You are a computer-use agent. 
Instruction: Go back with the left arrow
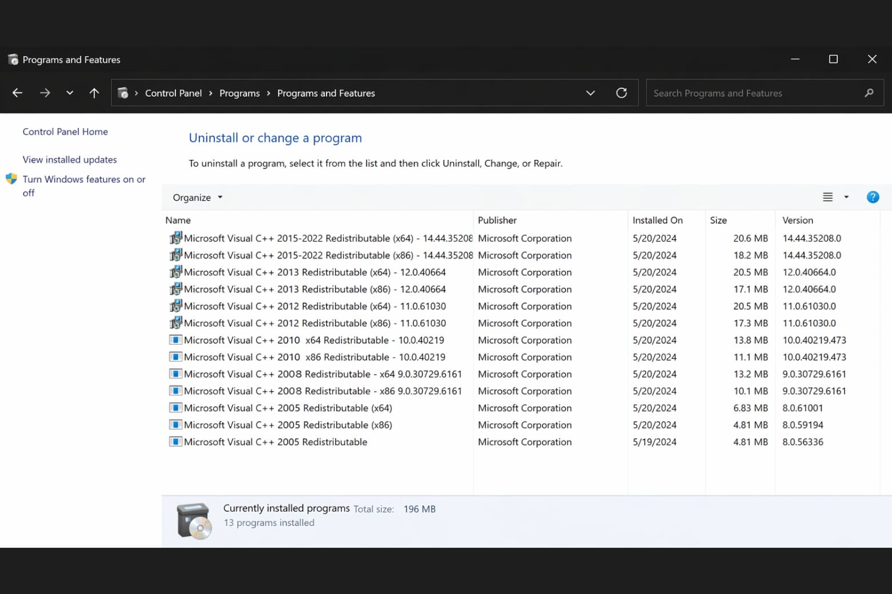point(17,93)
